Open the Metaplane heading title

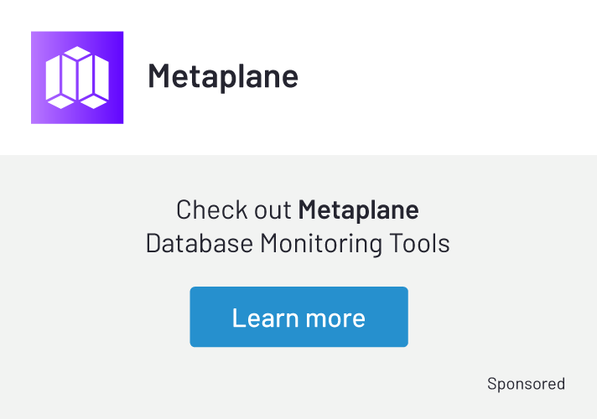tap(223, 76)
